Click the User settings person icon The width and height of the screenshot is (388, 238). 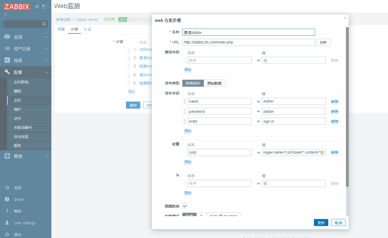pyautogui.click(x=7, y=223)
